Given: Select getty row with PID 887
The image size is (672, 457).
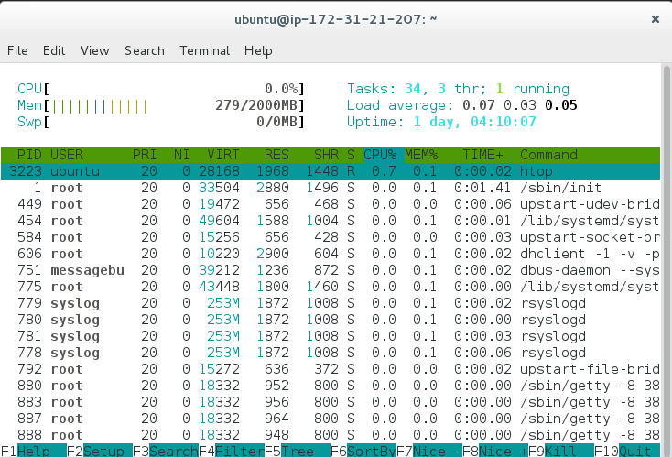Looking at the screenshot, I should pos(331,419).
